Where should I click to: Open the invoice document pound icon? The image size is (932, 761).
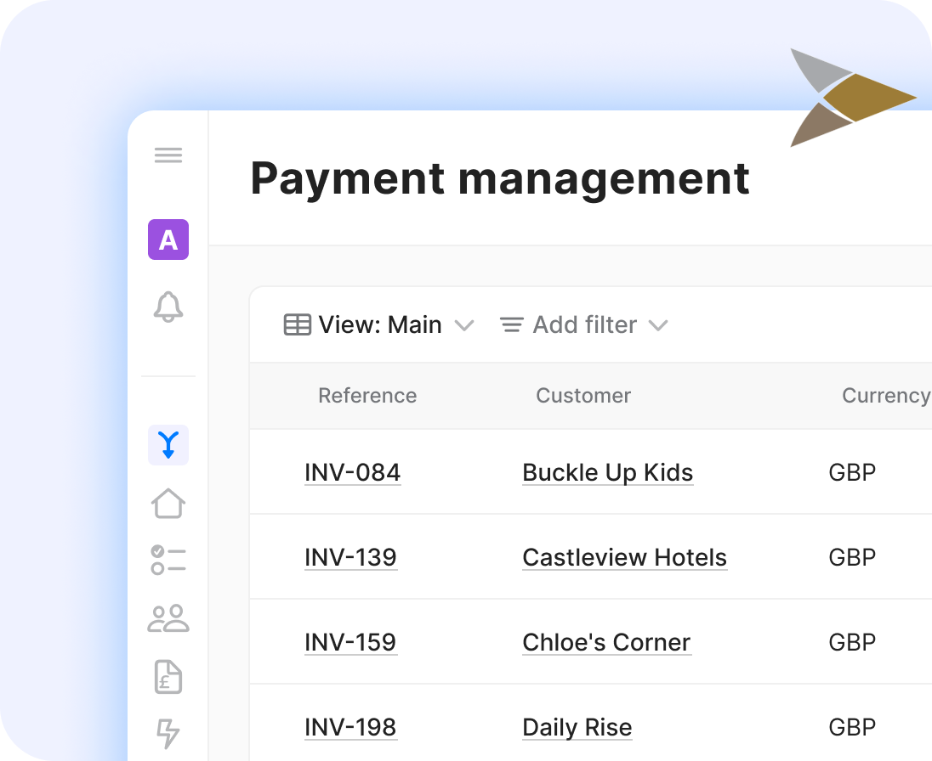(x=168, y=677)
